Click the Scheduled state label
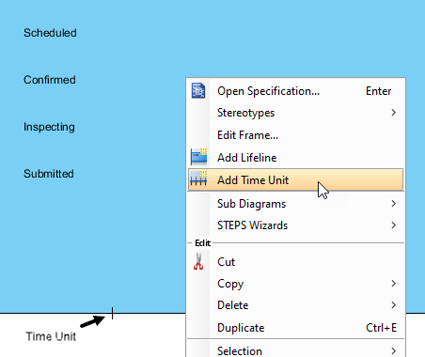This screenshot has width=425, height=357. (50, 33)
